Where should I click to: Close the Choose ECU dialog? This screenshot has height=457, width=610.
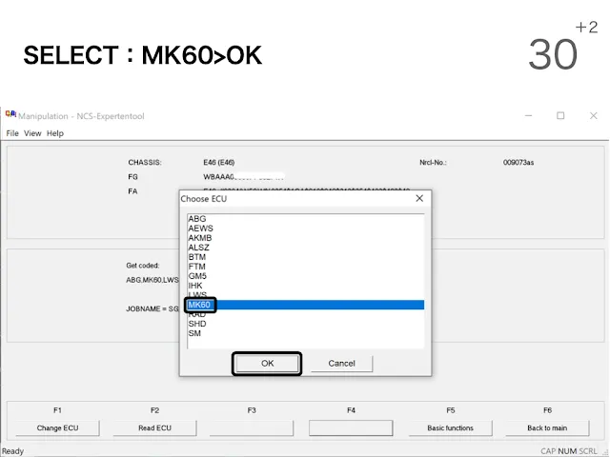419,199
